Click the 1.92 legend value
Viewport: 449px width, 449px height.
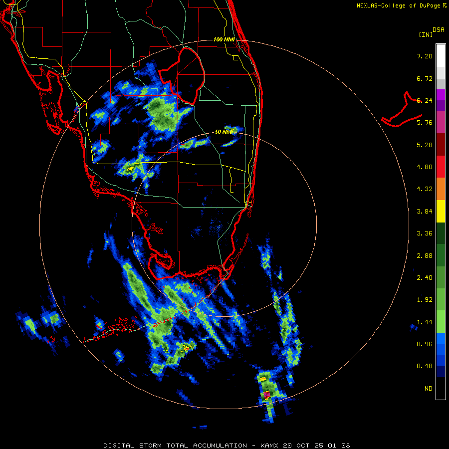425,300
